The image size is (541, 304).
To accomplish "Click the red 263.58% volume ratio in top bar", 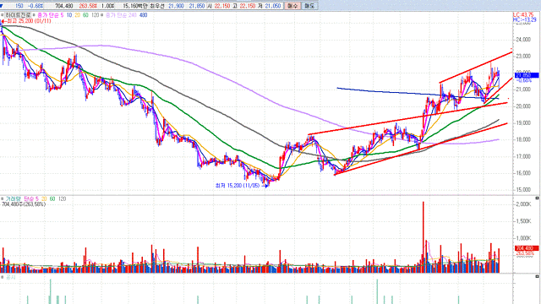I will [88, 6].
